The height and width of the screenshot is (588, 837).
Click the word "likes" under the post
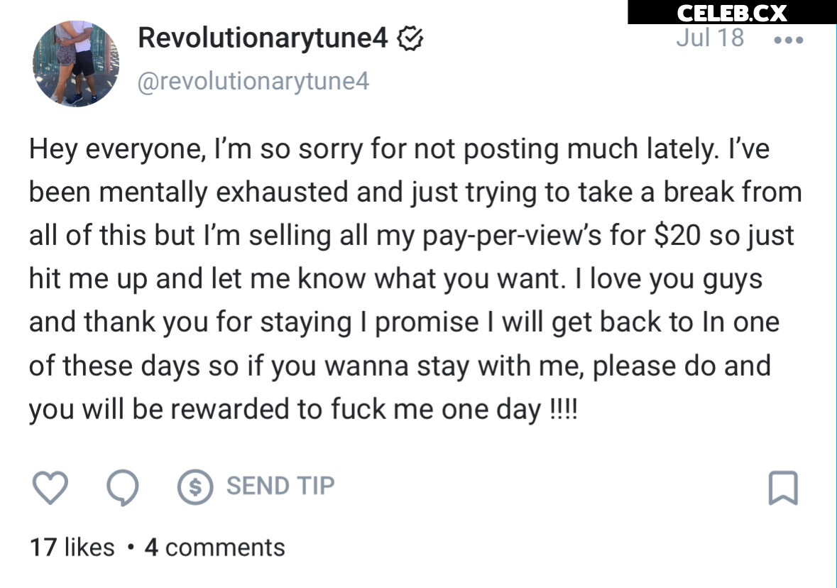tap(89, 548)
